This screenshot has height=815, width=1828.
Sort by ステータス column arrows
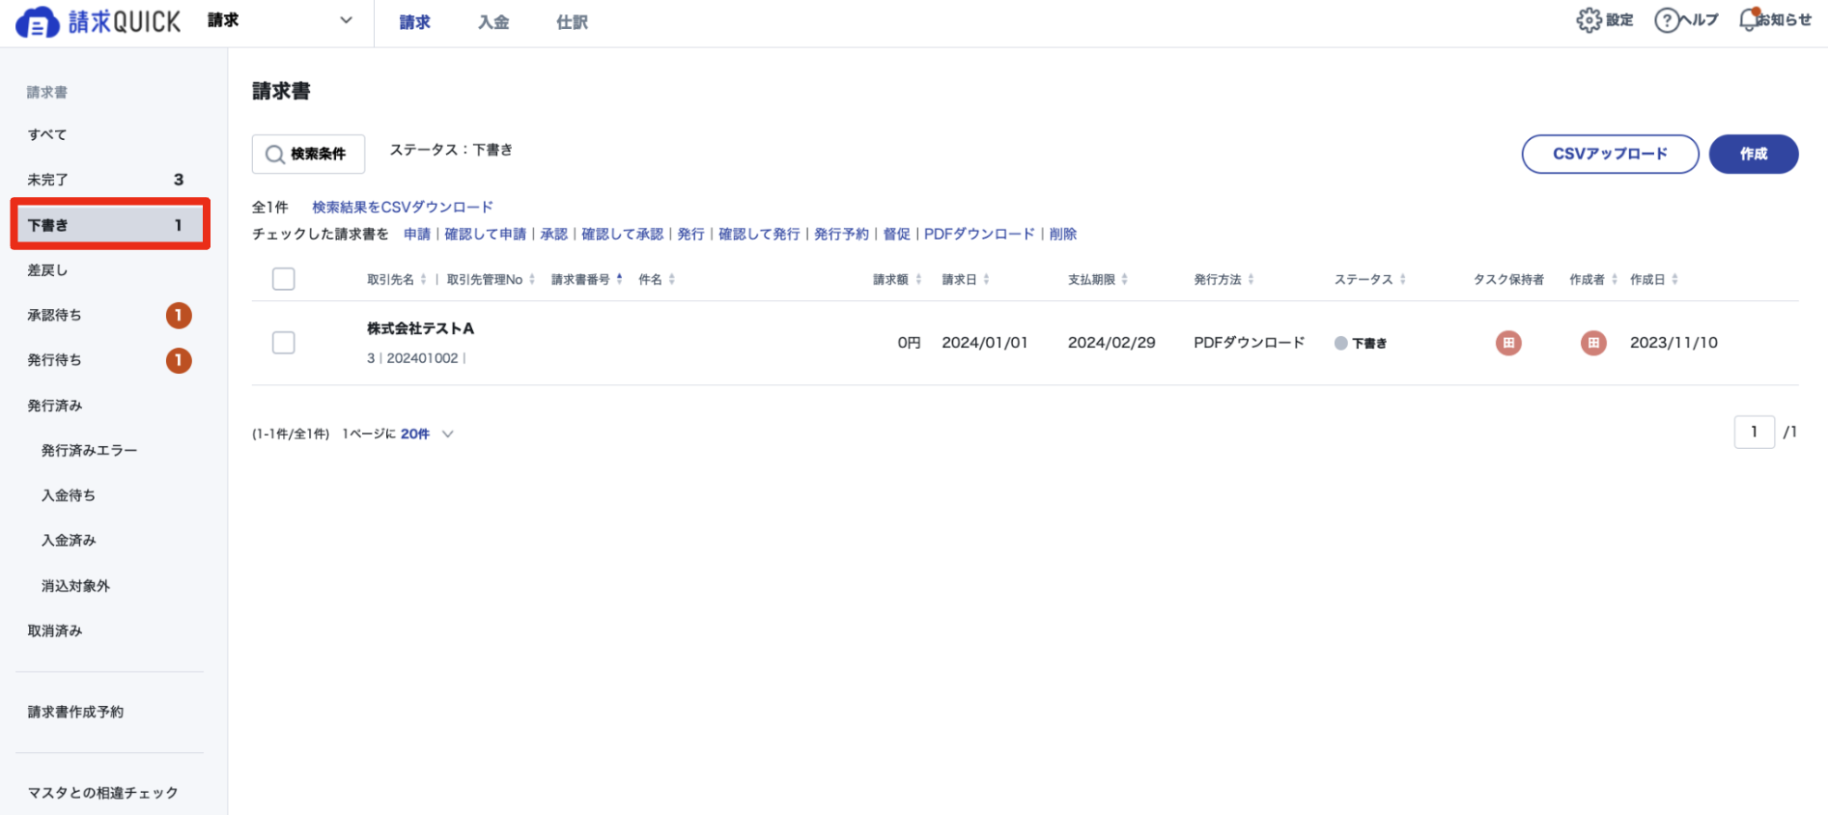(1402, 279)
